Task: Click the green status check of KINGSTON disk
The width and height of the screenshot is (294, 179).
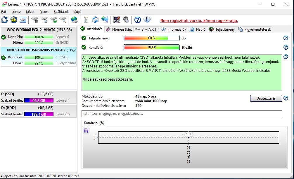Action: click(4, 58)
